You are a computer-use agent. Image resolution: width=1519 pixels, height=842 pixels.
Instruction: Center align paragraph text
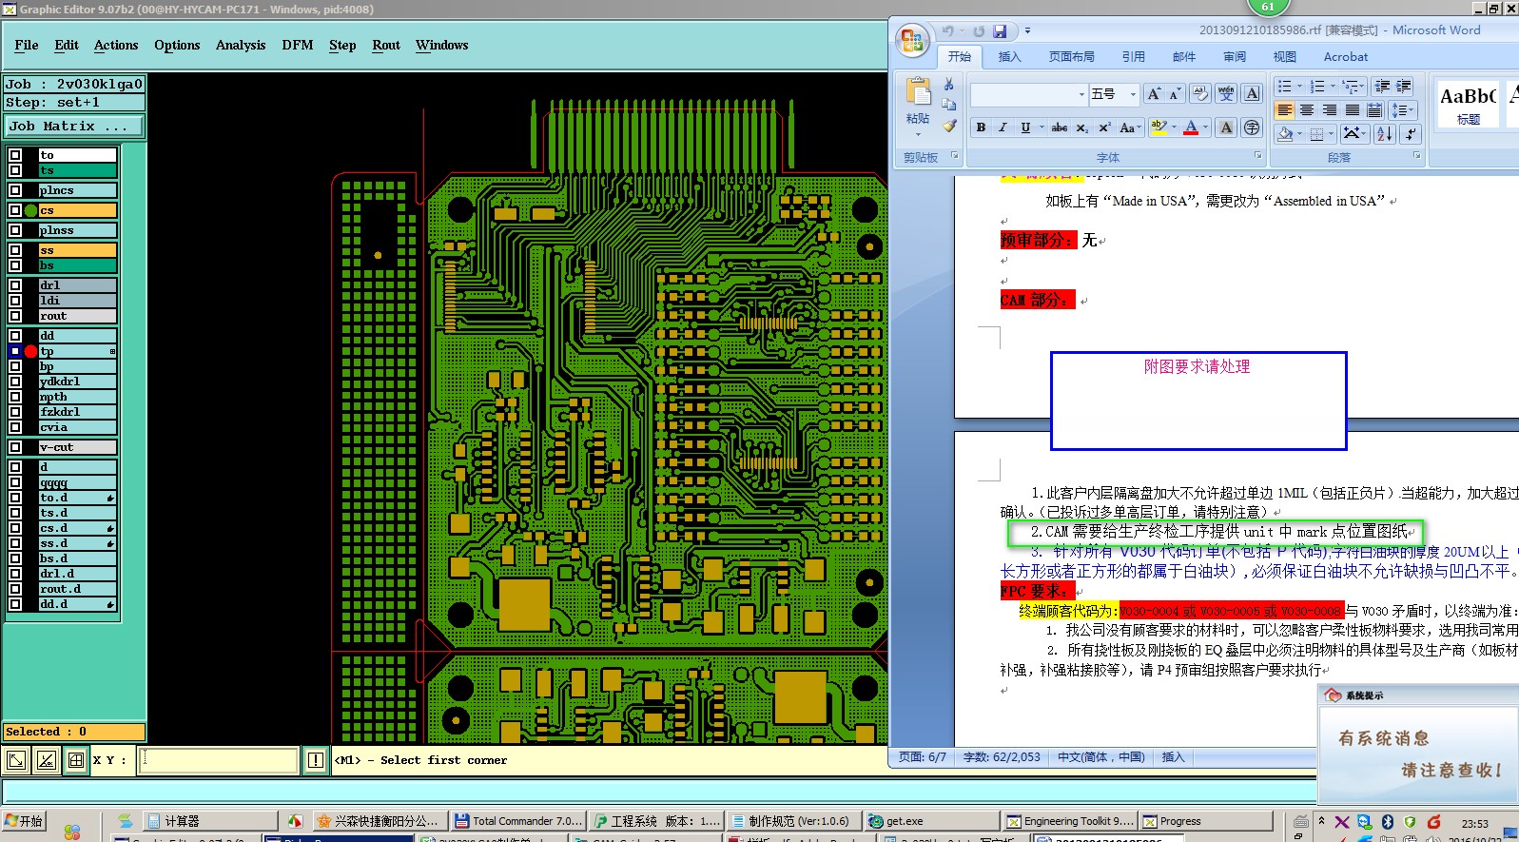(x=1307, y=110)
